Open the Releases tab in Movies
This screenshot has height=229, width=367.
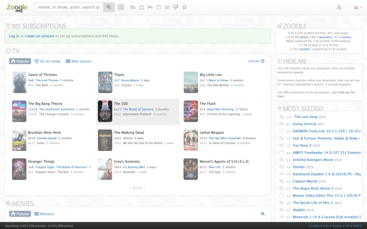tap(44, 214)
